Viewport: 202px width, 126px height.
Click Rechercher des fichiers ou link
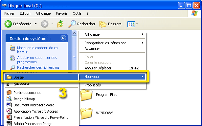(x=38, y=67)
